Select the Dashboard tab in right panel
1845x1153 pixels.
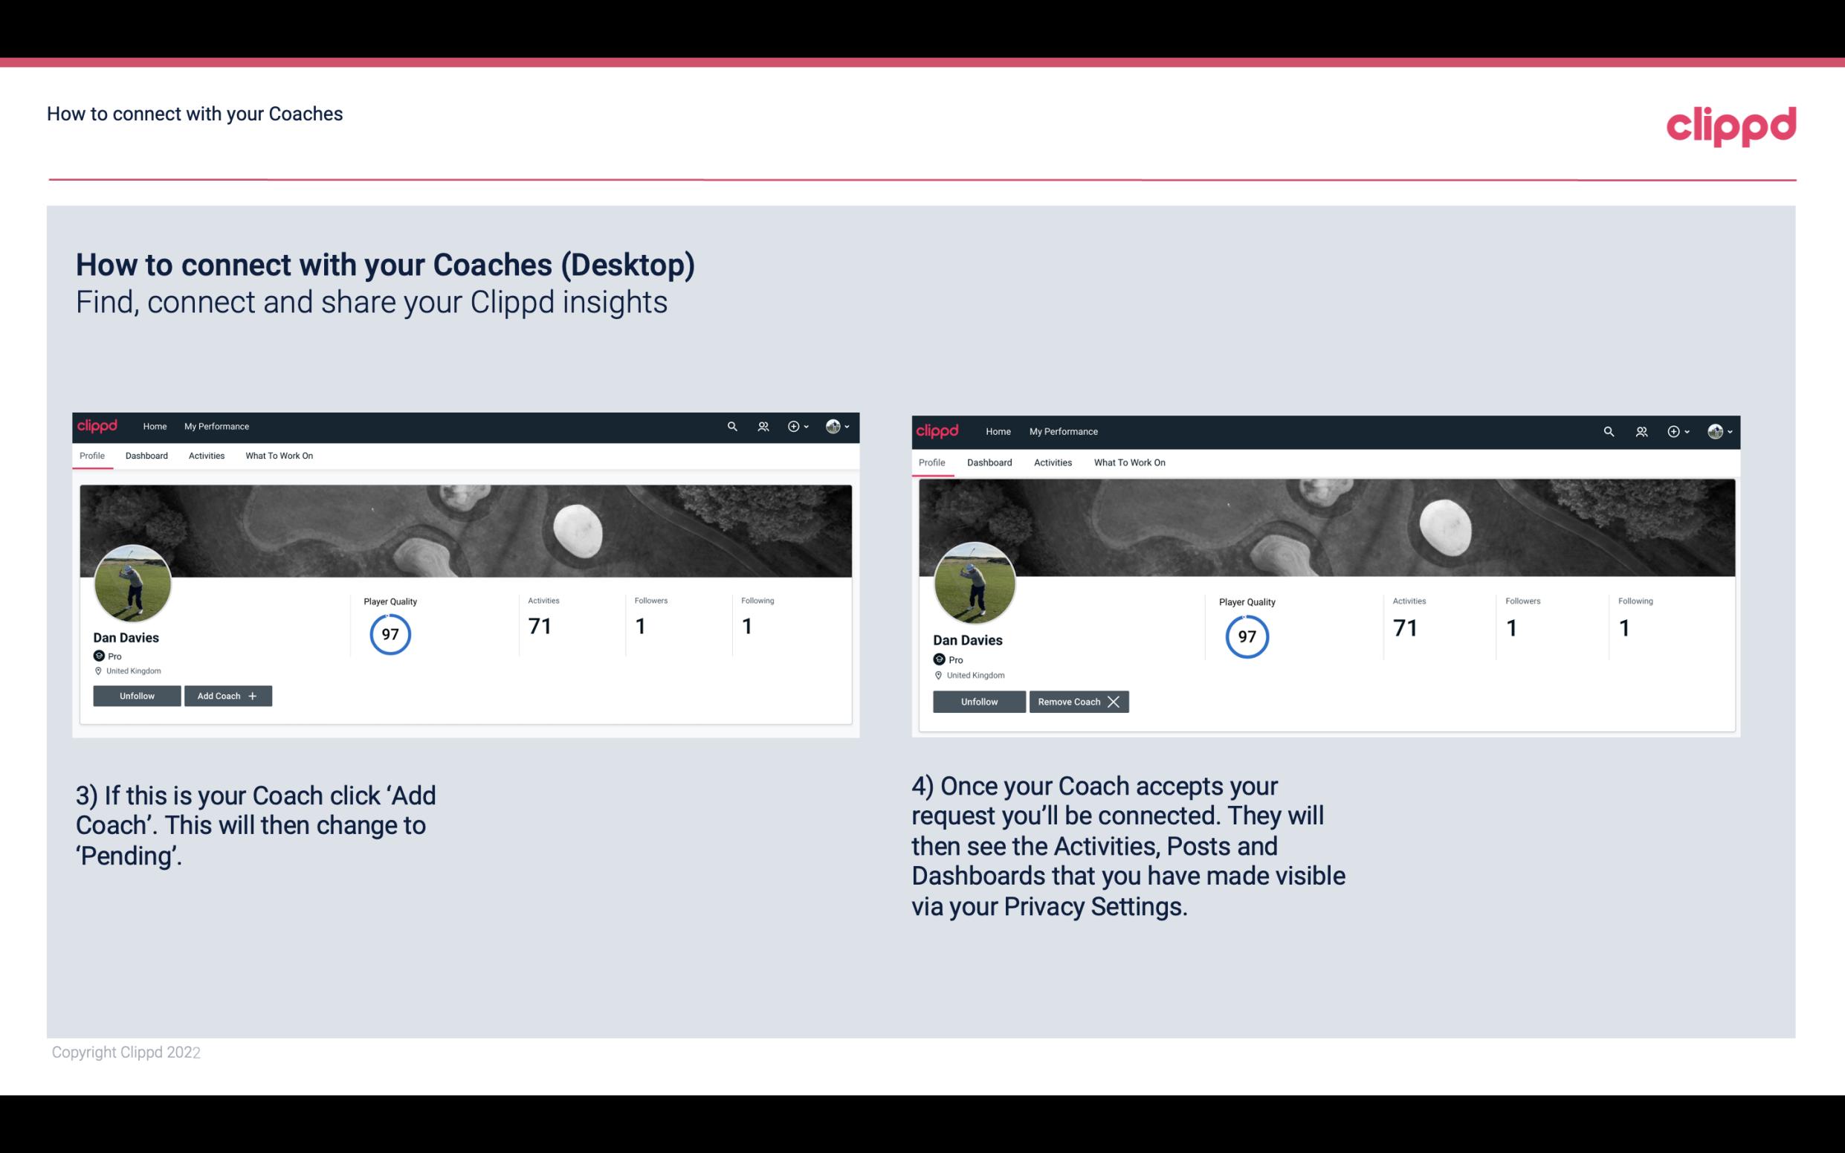989,462
